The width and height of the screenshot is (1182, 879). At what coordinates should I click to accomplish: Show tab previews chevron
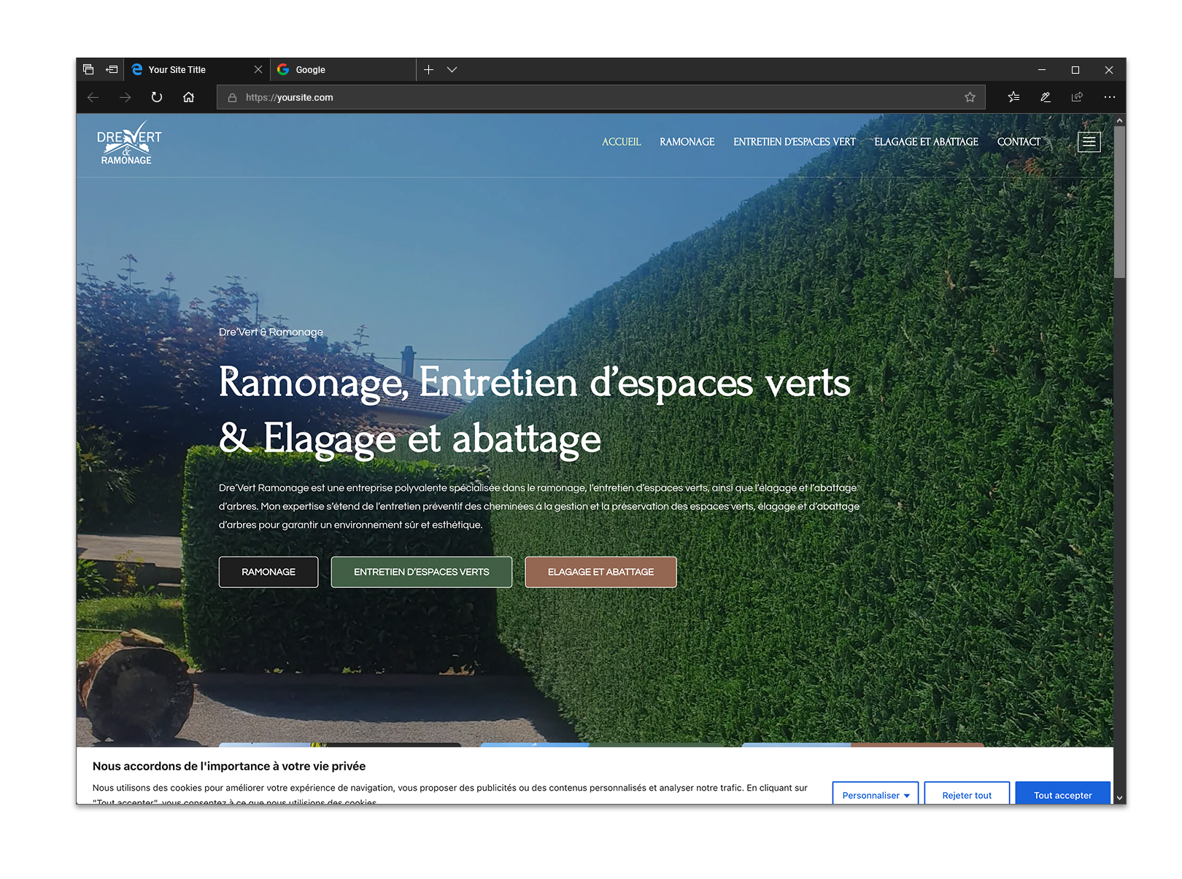452,69
